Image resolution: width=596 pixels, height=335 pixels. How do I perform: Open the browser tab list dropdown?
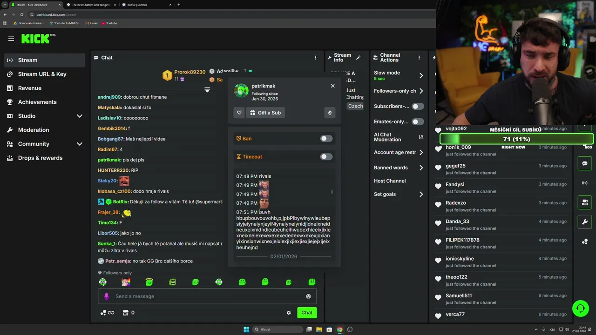pos(4,5)
